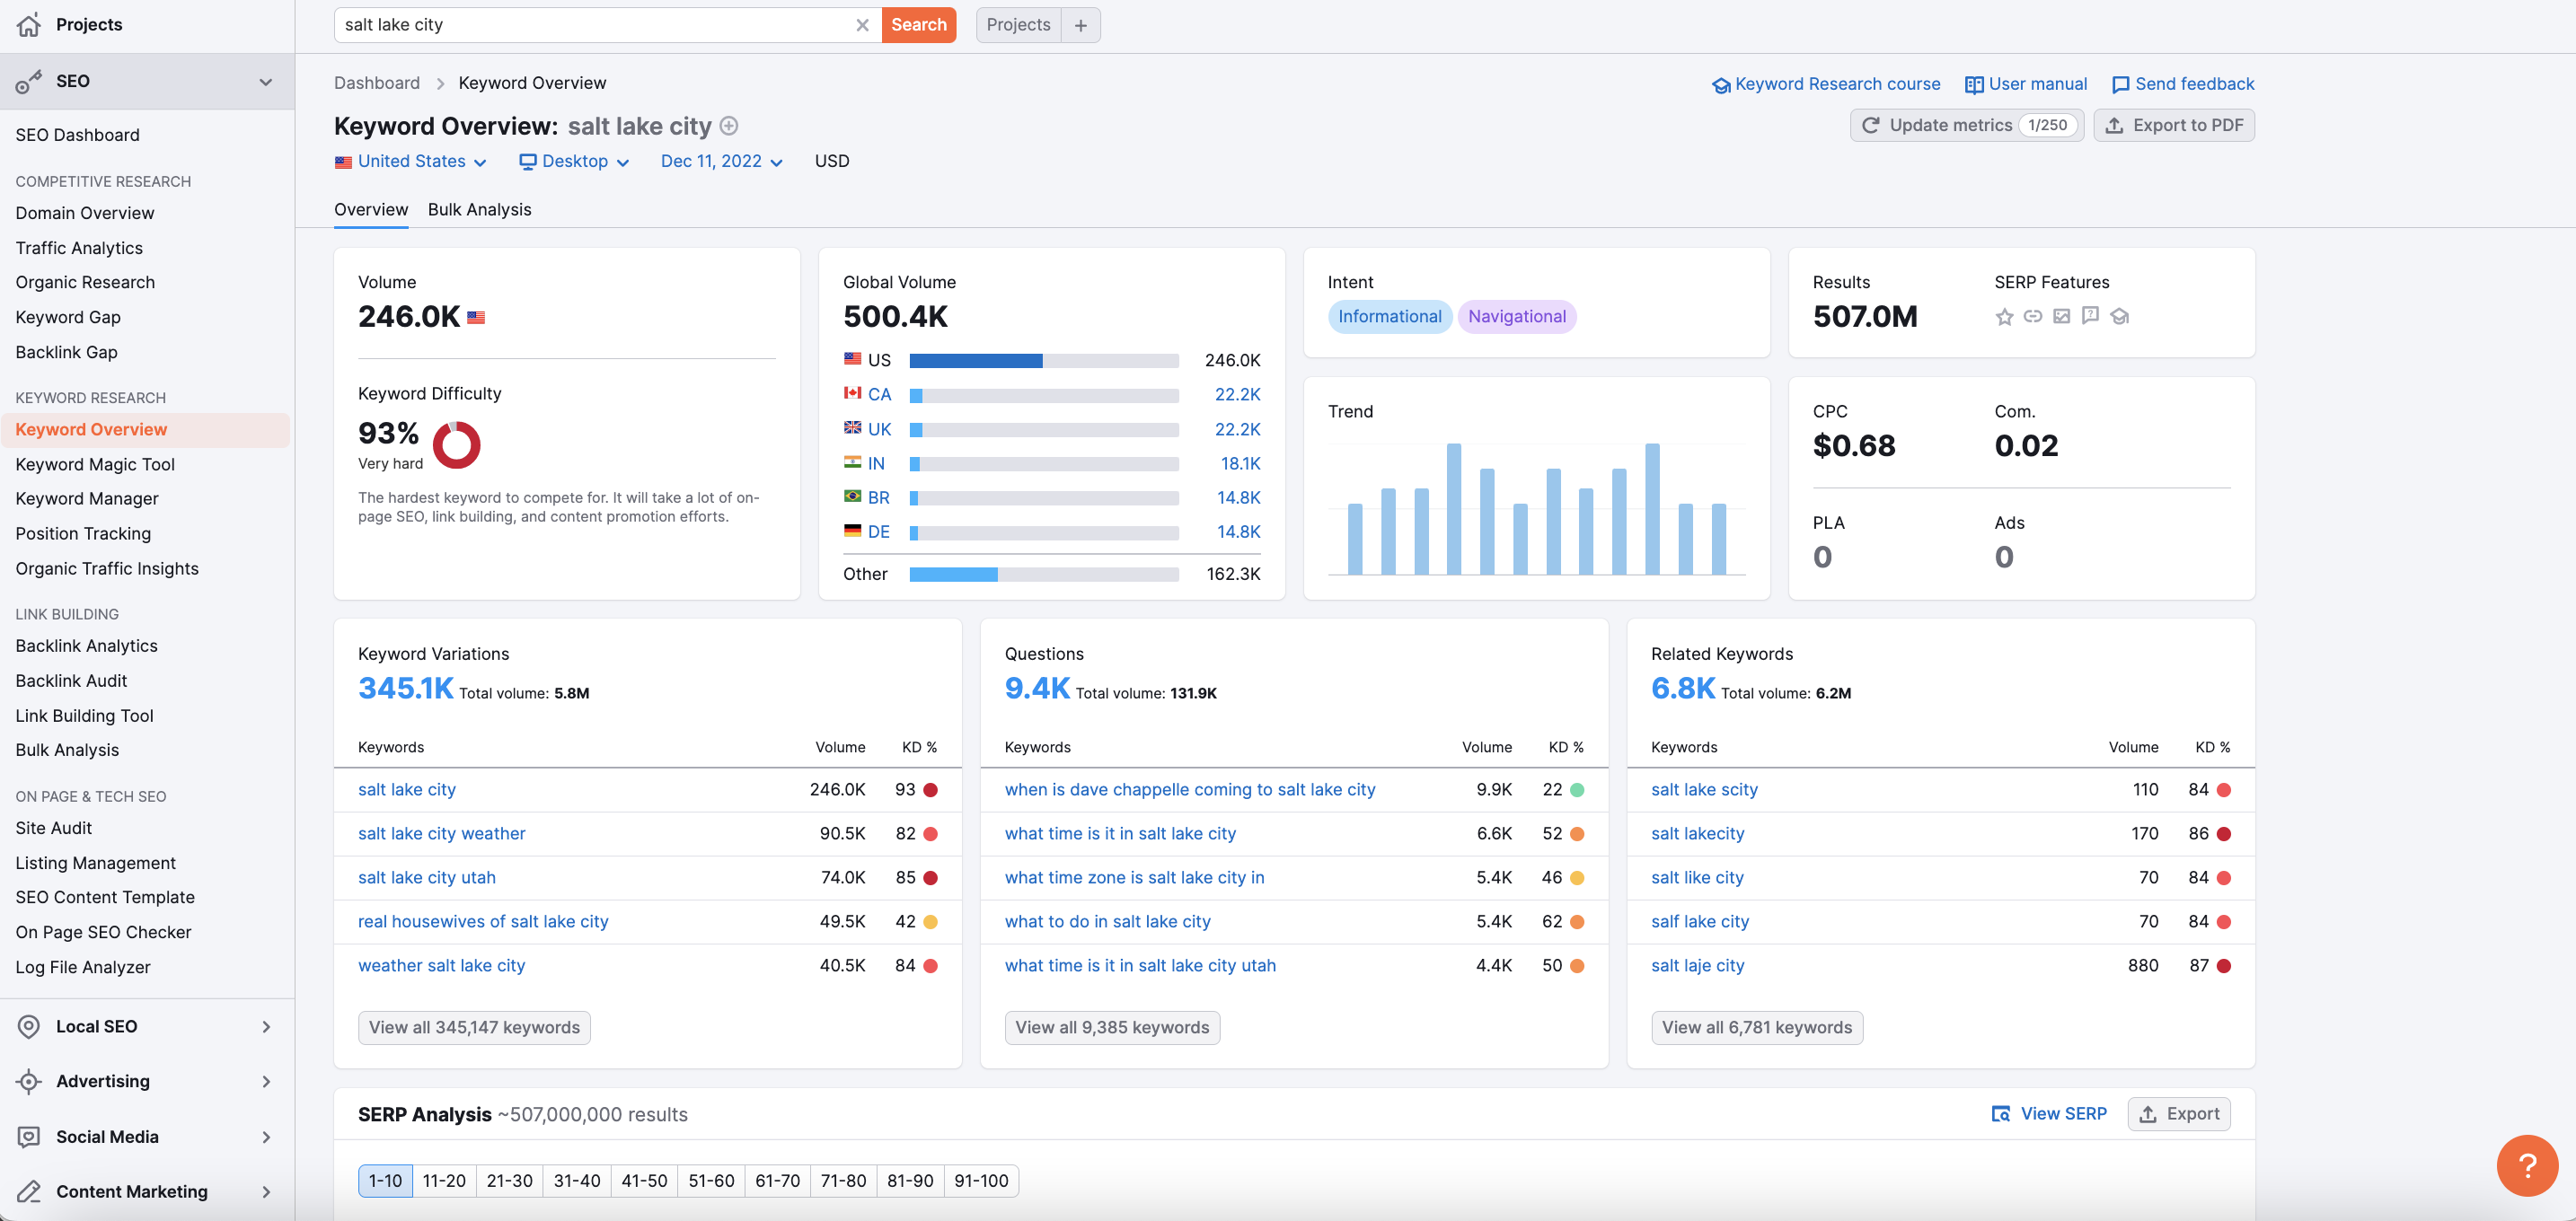
Task: Click Export to PDF button
Action: [2177, 123]
